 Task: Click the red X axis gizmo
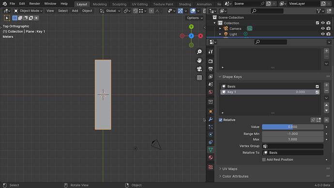pyautogui.click(x=200, y=36)
